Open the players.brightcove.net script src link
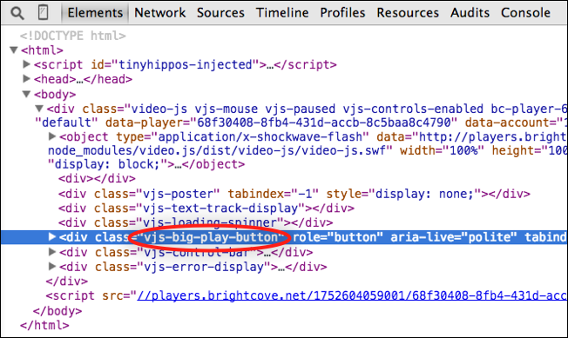This screenshot has width=568, height=338. [x=352, y=295]
